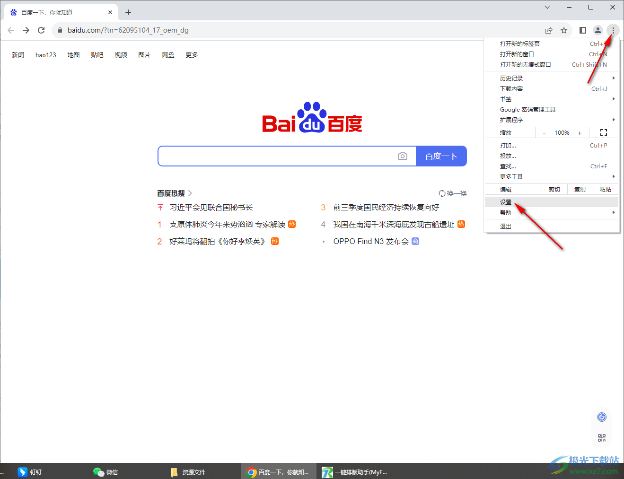Click the fullscreen zoom icon

tap(604, 133)
